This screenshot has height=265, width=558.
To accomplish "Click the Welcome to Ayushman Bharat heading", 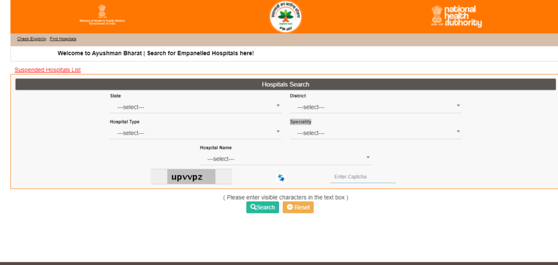I will [x=155, y=54].
